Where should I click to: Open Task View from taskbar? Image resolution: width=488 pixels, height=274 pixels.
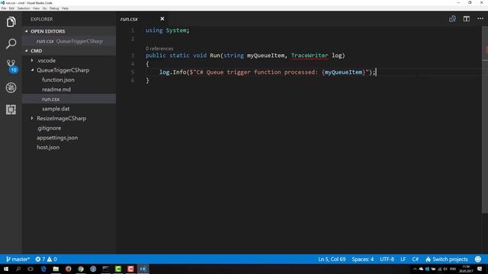pos(30,269)
